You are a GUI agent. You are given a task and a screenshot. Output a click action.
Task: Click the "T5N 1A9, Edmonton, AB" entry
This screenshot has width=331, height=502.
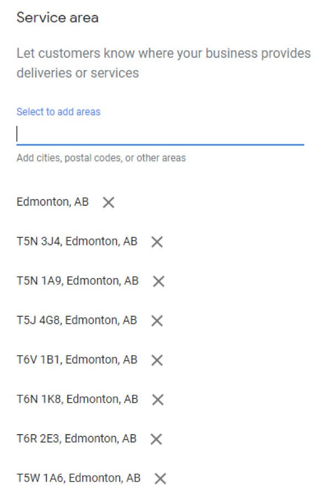tap(77, 281)
